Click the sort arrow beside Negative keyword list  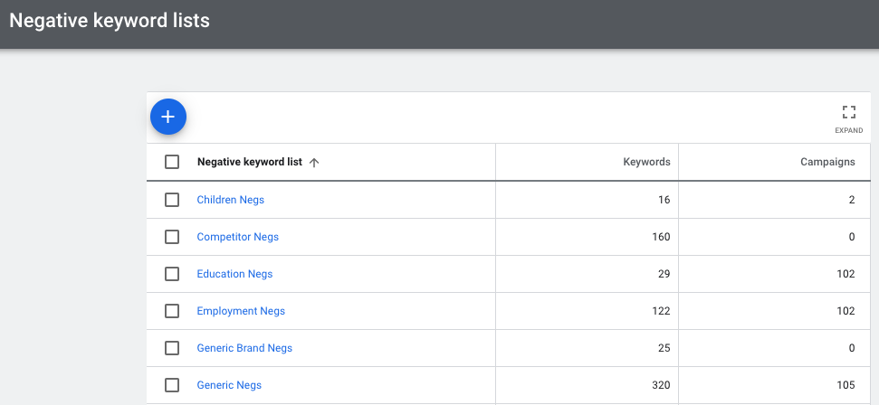click(314, 163)
